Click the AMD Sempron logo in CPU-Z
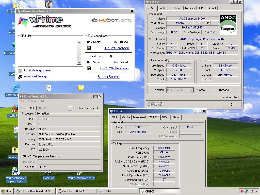This screenshot has height=195, width=260. pyautogui.click(x=228, y=25)
